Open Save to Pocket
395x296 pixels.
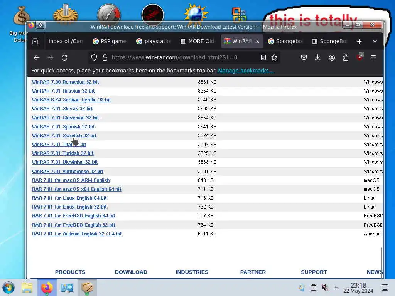click(x=304, y=58)
